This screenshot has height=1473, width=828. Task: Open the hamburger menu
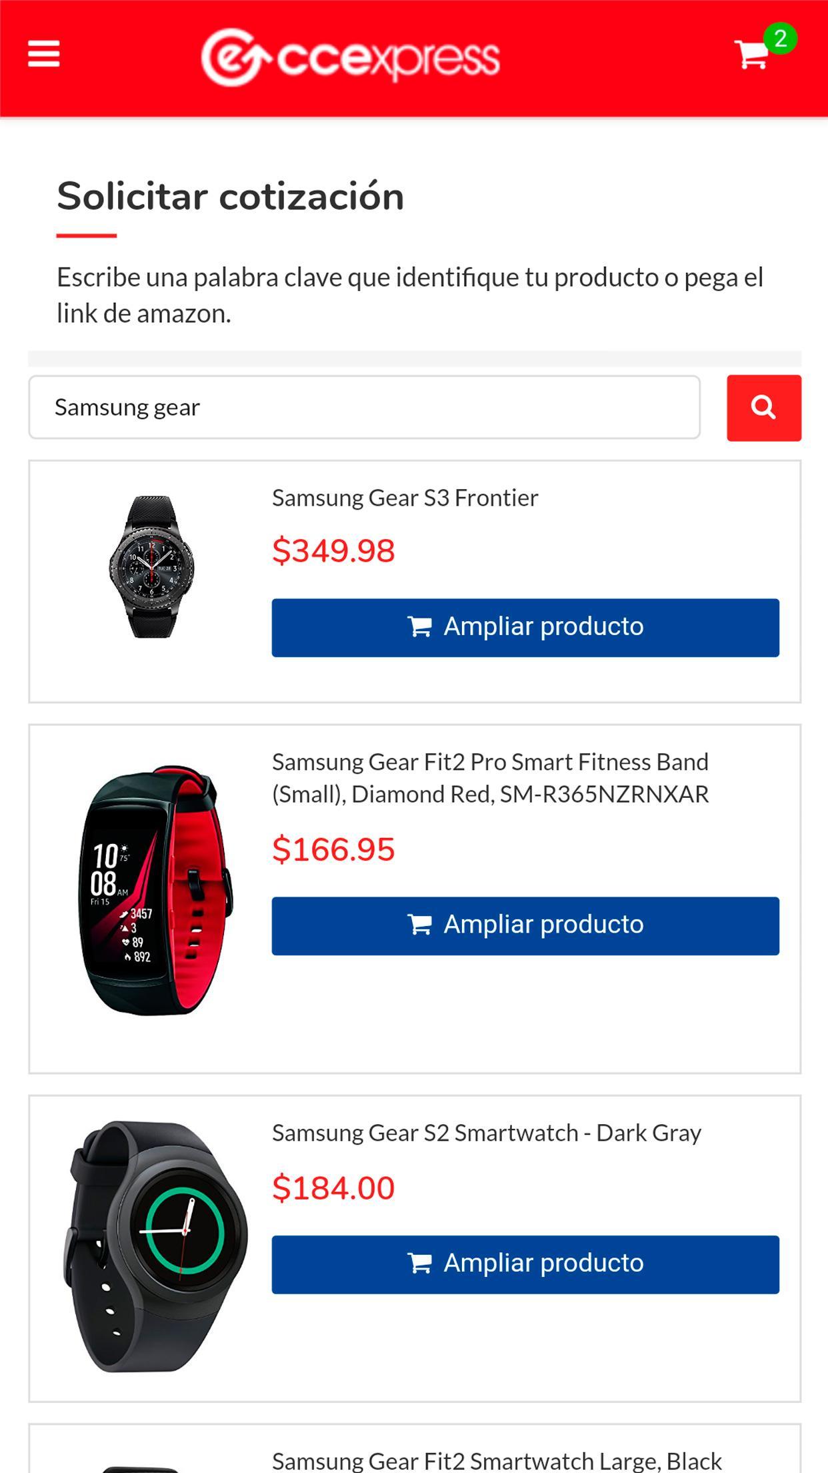coord(44,54)
